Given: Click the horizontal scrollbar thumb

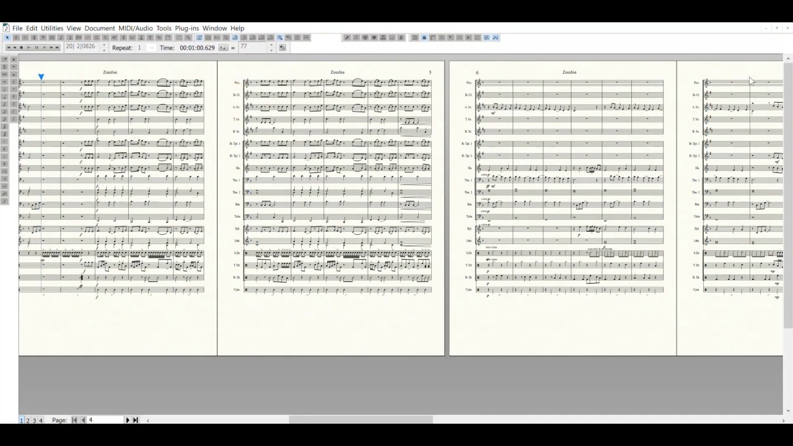Looking at the screenshot, I should (x=361, y=420).
